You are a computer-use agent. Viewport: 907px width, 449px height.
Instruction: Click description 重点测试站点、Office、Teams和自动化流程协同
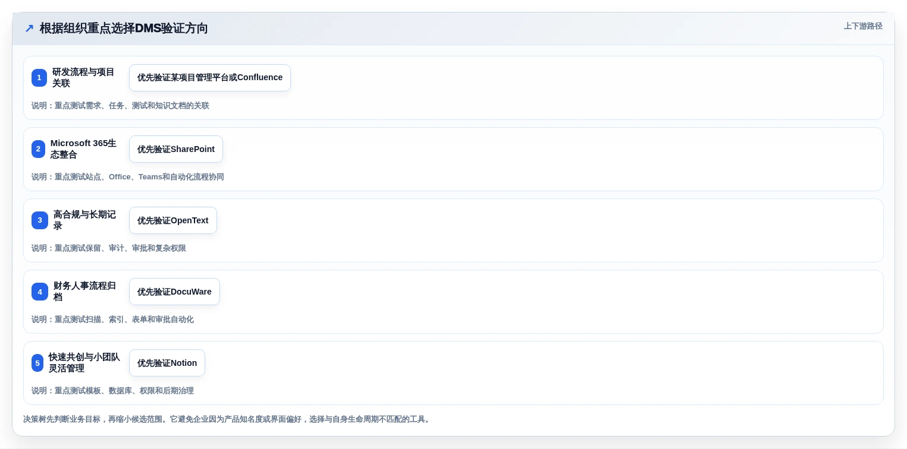tap(139, 177)
